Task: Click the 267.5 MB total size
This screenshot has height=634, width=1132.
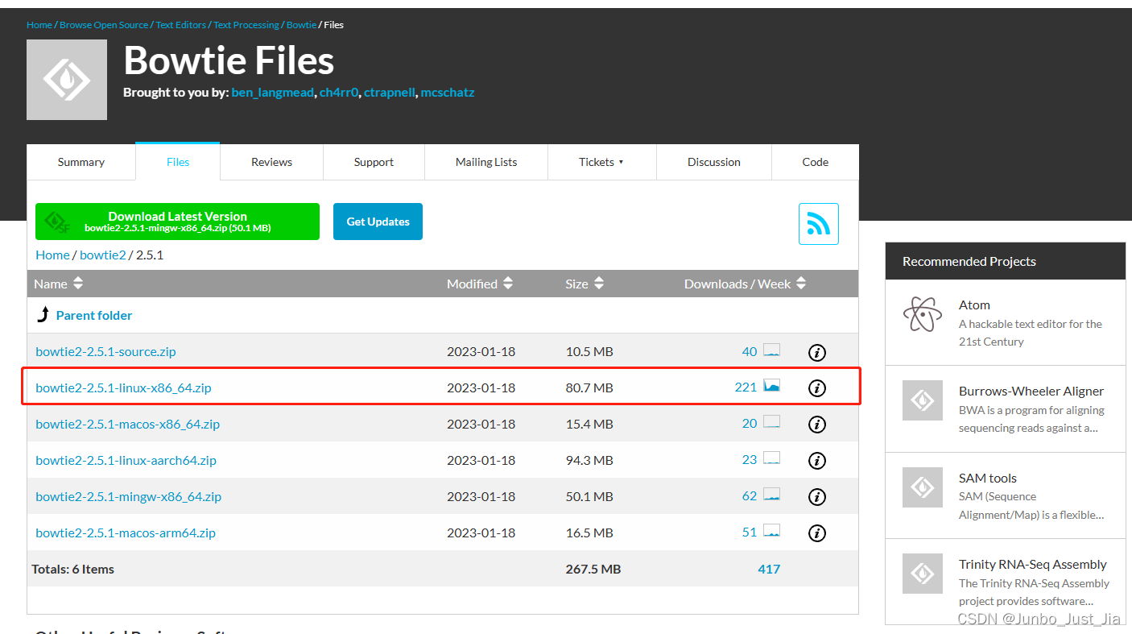Action: coord(593,570)
